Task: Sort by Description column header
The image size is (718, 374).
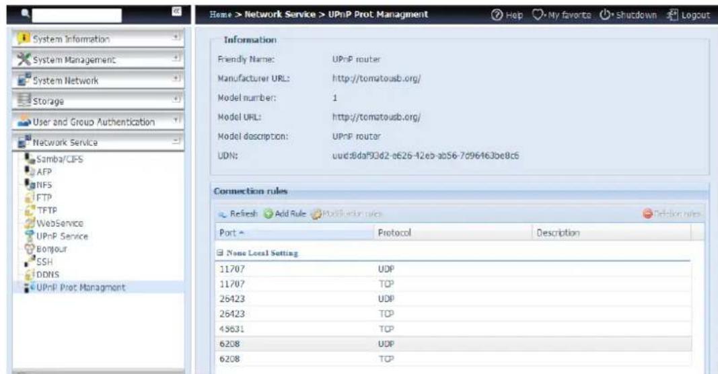Action: pos(612,233)
